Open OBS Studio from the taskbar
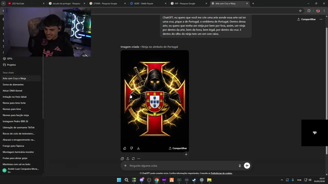The width and height of the screenshot is (328, 184). tap(149, 180)
